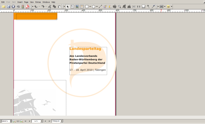Select the Insert Table tool
This screenshot has width=205, height=124.
tap(82, 6)
